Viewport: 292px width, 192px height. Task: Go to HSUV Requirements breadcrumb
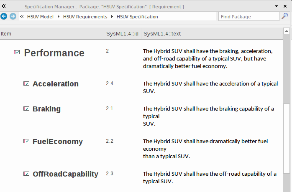(85, 17)
